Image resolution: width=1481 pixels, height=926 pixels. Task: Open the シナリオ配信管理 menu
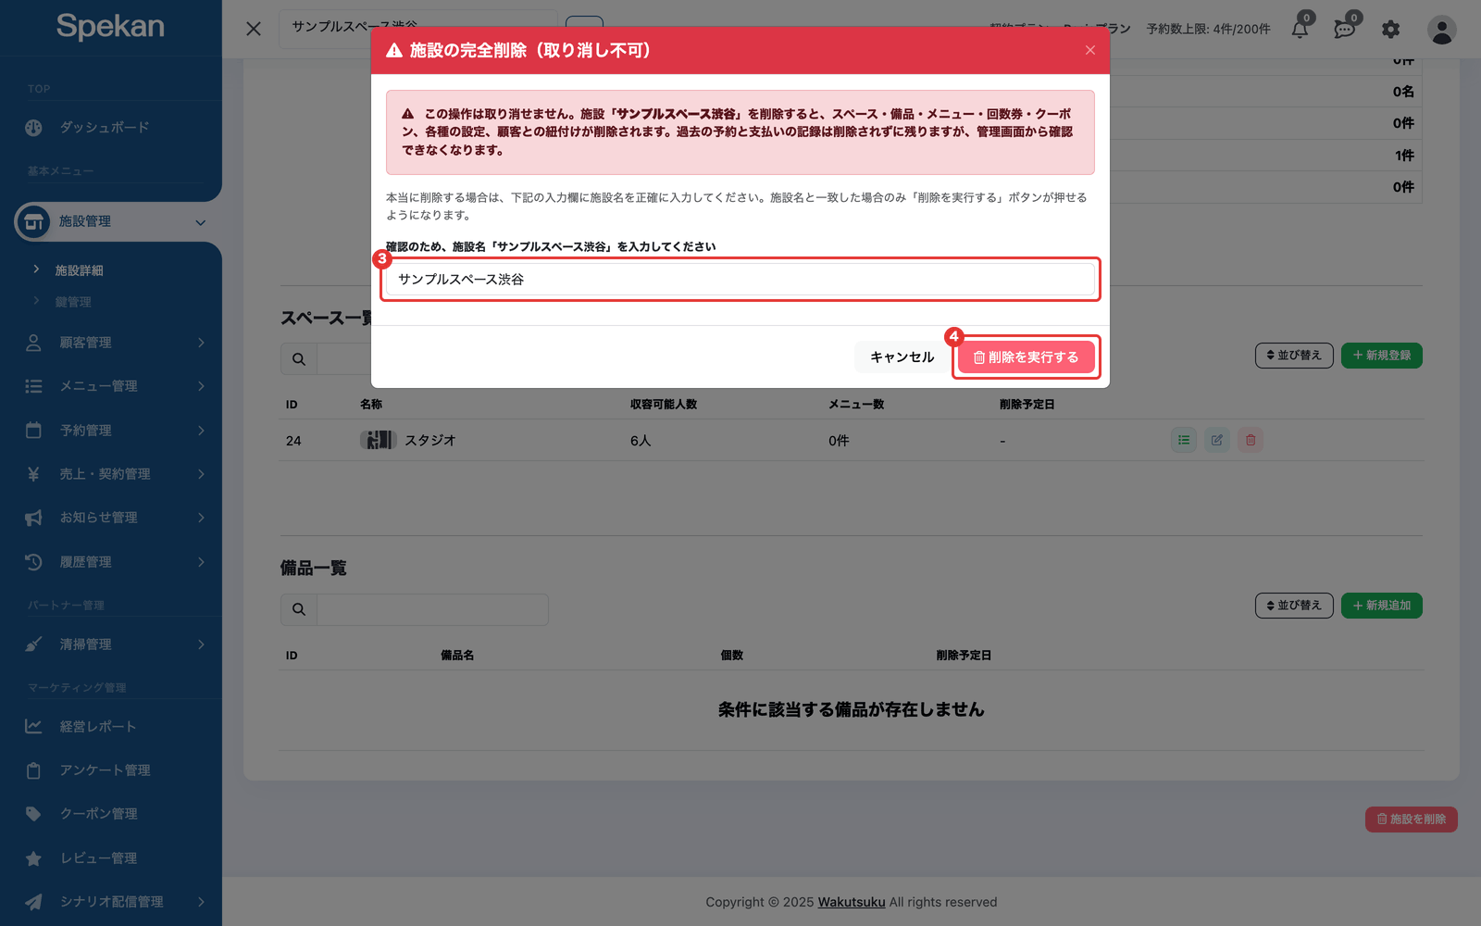tap(111, 902)
